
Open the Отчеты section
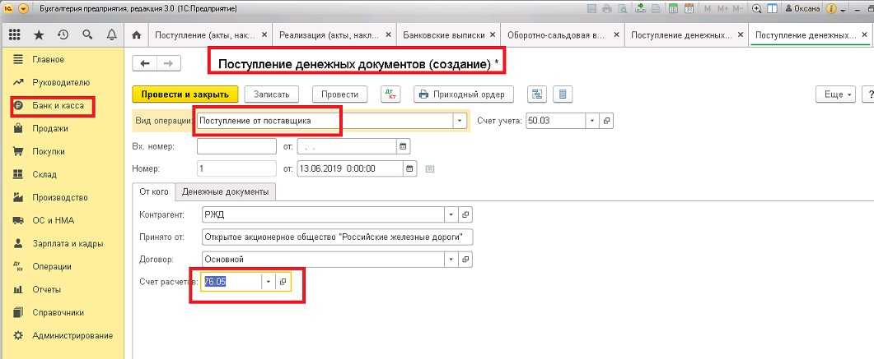click(46, 289)
